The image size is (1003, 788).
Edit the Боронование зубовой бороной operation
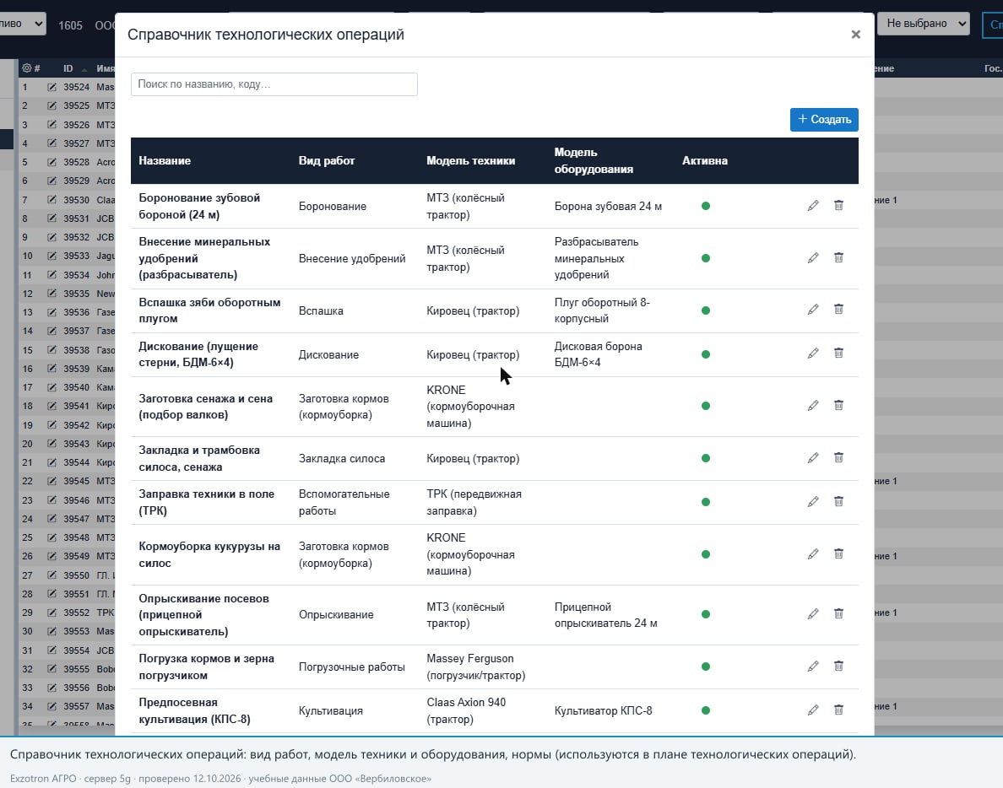point(813,206)
